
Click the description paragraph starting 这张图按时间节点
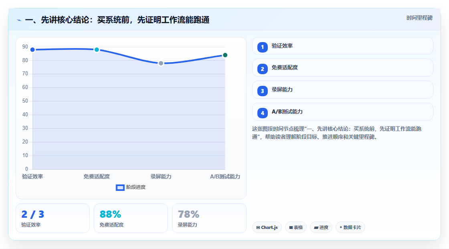(x=337, y=133)
